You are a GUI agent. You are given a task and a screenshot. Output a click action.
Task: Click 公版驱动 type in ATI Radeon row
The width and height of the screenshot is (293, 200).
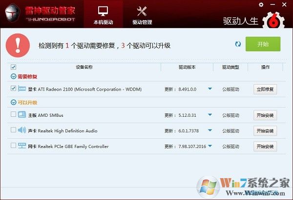click(x=230, y=90)
